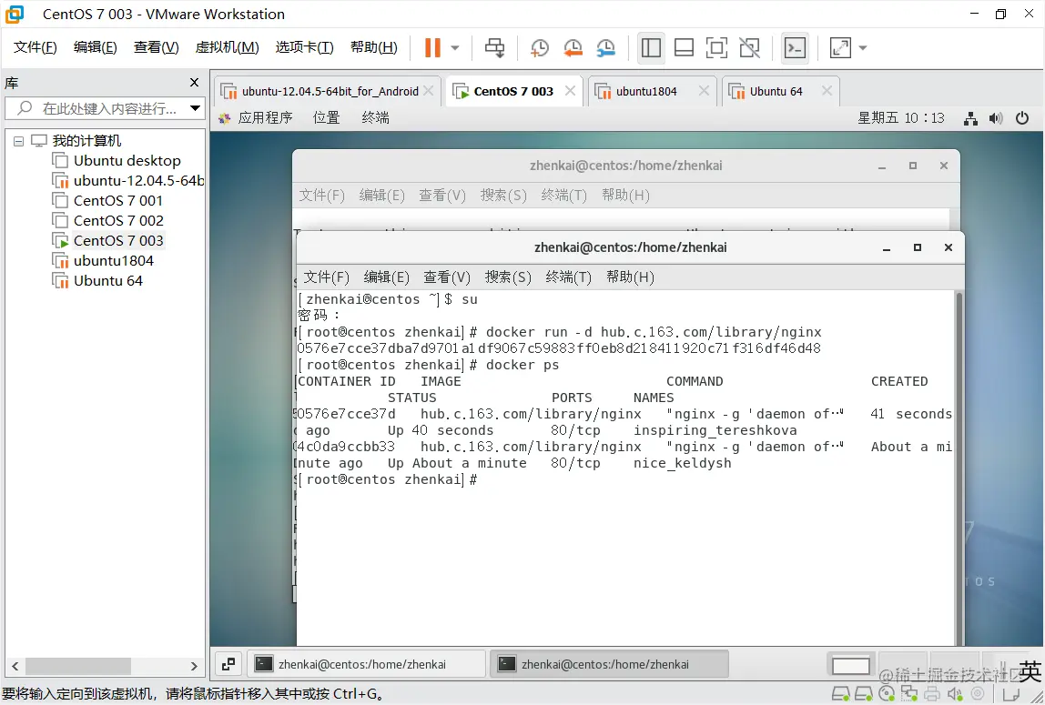Open the 选项卡(T) menu in VMware
1045x705 pixels.
coord(305,47)
